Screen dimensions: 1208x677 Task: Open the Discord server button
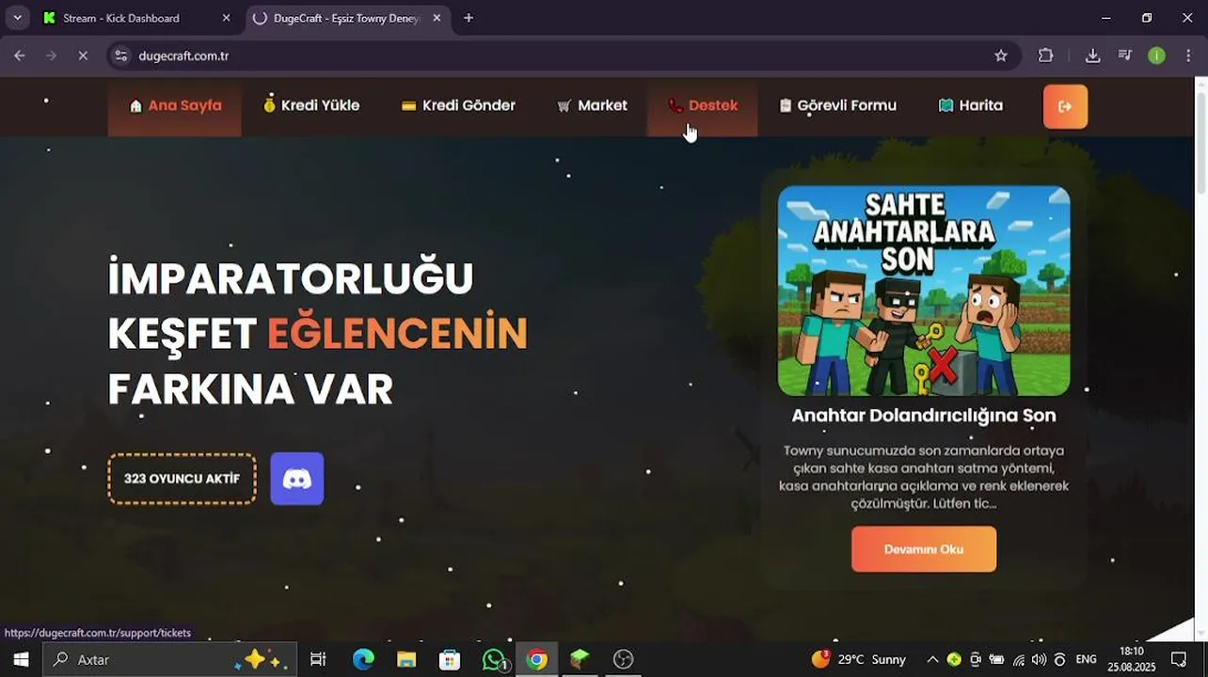click(x=297, y=479)
